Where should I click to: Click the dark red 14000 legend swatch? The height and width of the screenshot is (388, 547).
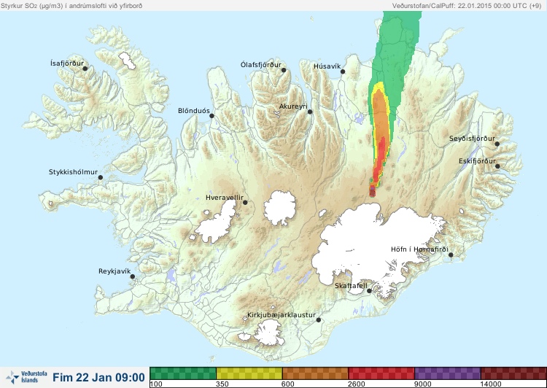coord(513,373)
